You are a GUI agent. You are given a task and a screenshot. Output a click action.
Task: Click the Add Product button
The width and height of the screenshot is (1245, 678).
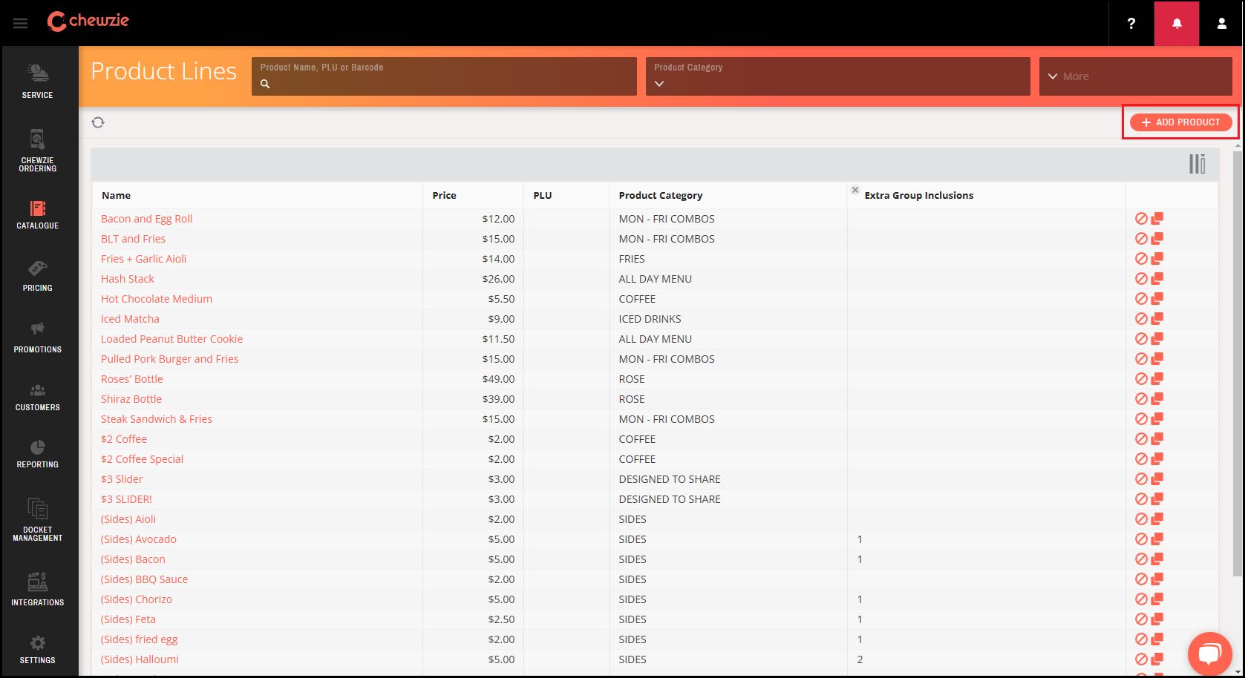pyautogui.click(x=1180, y=122)
